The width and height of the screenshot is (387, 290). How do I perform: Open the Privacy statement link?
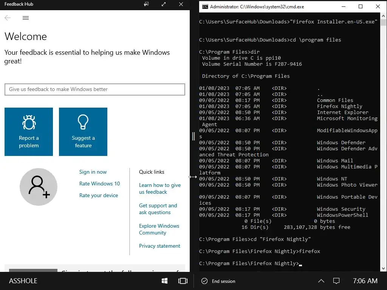159,246
